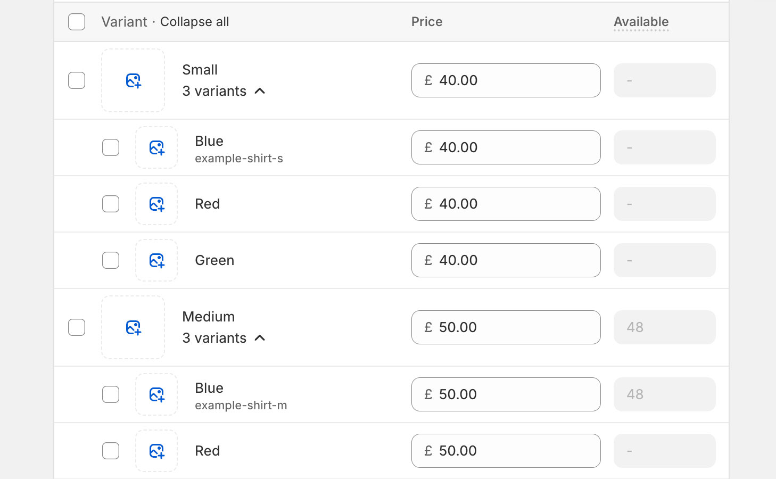Screen dimensions: 776x479
Task: Add image to Medium variant group
Action: (133, 327)
